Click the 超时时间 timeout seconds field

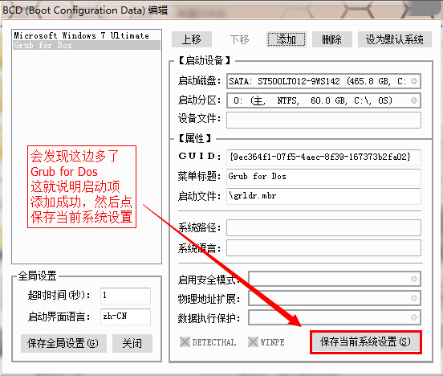coord(125,296)
